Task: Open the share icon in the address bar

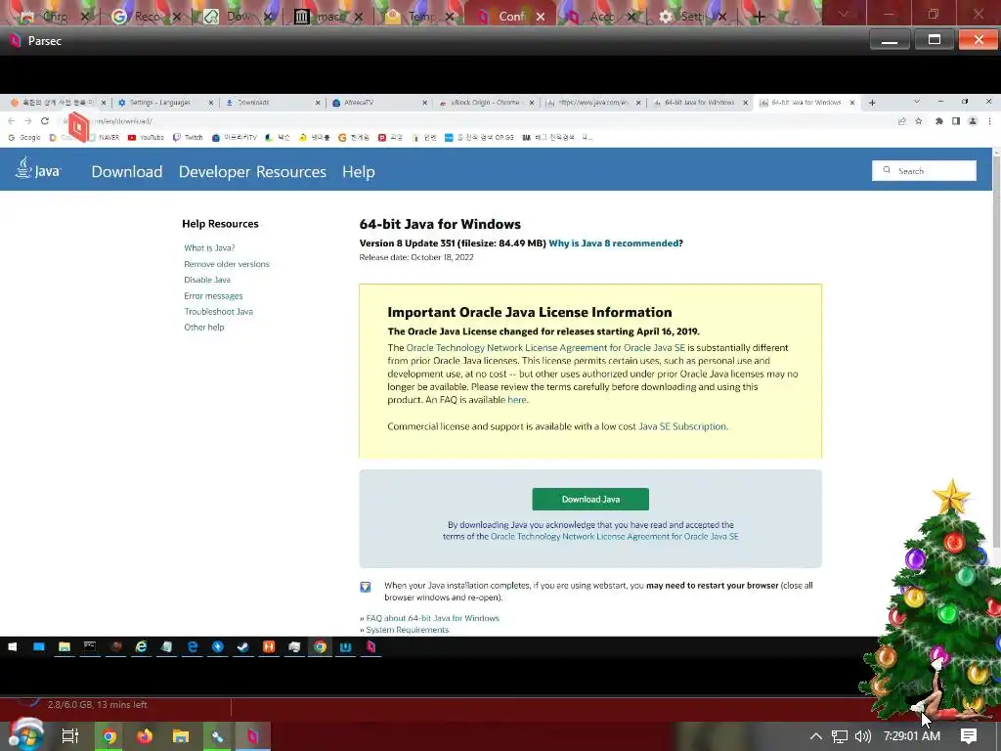Action: (902, 120)
